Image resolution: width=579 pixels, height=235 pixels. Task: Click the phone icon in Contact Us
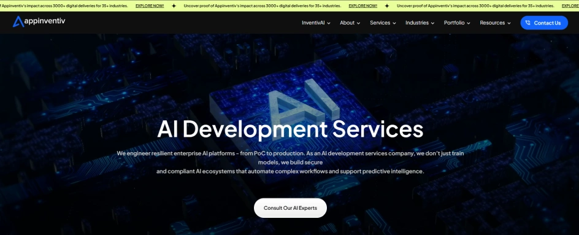(527, 23)
